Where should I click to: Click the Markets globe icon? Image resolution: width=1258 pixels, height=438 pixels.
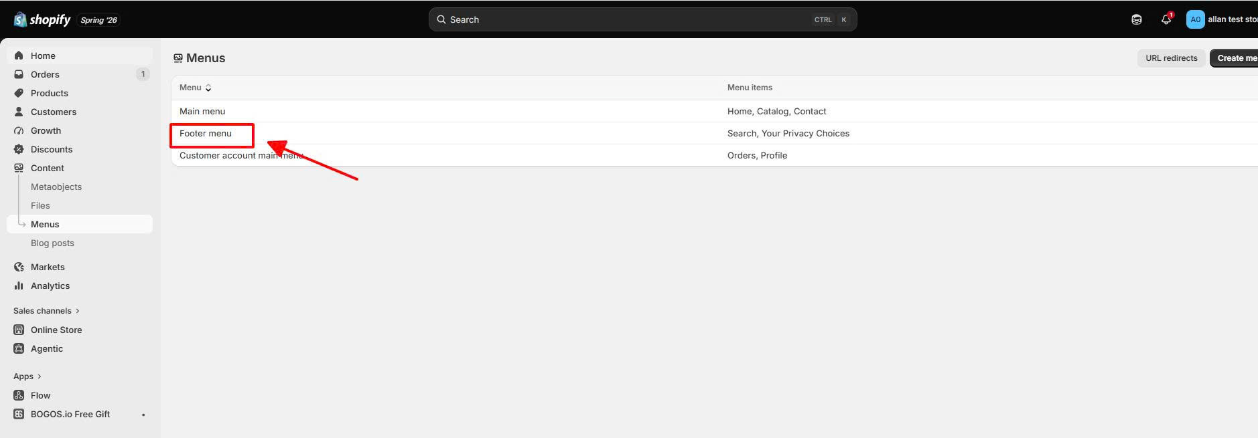coord(19,267)
